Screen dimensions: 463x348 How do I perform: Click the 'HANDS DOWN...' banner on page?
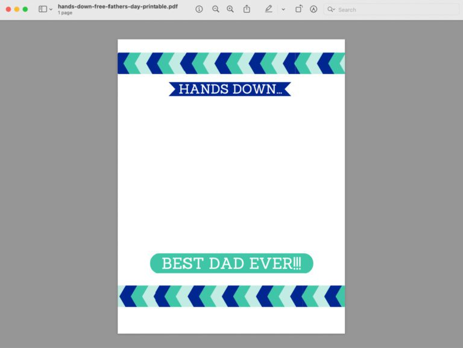coord(230,89)
